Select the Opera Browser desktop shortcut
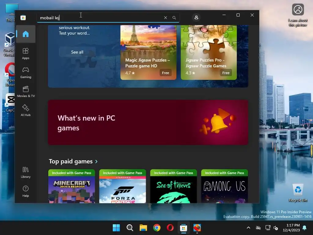Screen dimensions: 313x235 point(9,75)
